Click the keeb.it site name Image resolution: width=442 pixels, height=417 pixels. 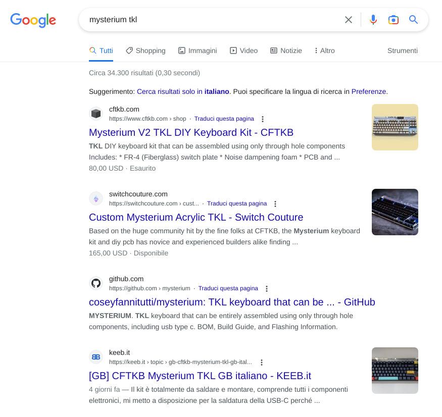click(119, 353)
